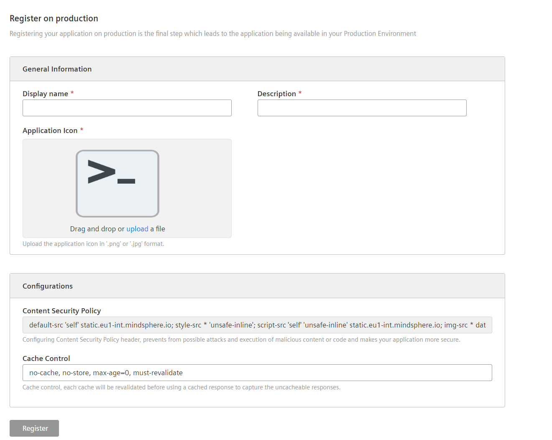Select the Content Security Policy value field
The width and height of the screenshot is (552, 440).
tap(257, 325)
